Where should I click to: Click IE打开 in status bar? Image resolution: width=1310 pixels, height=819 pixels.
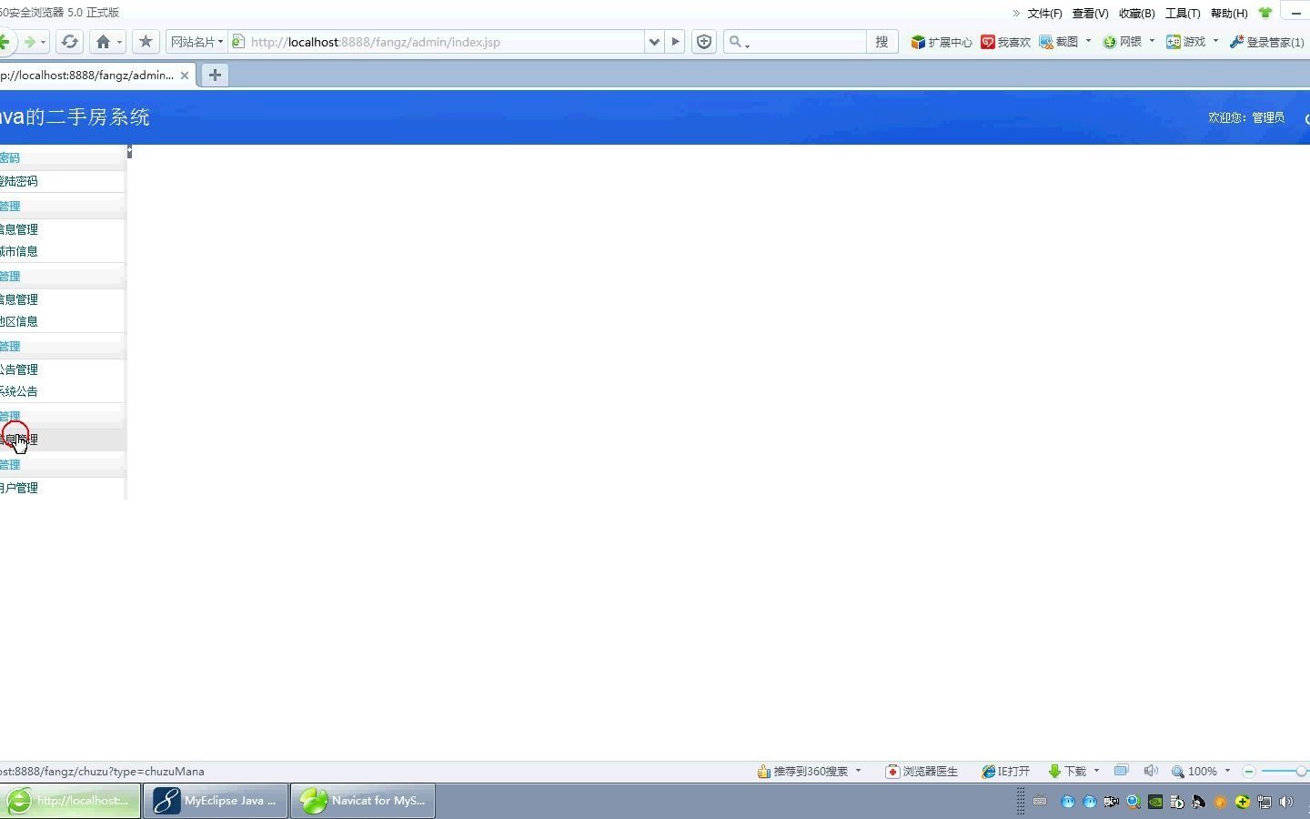coord(1005,772)
